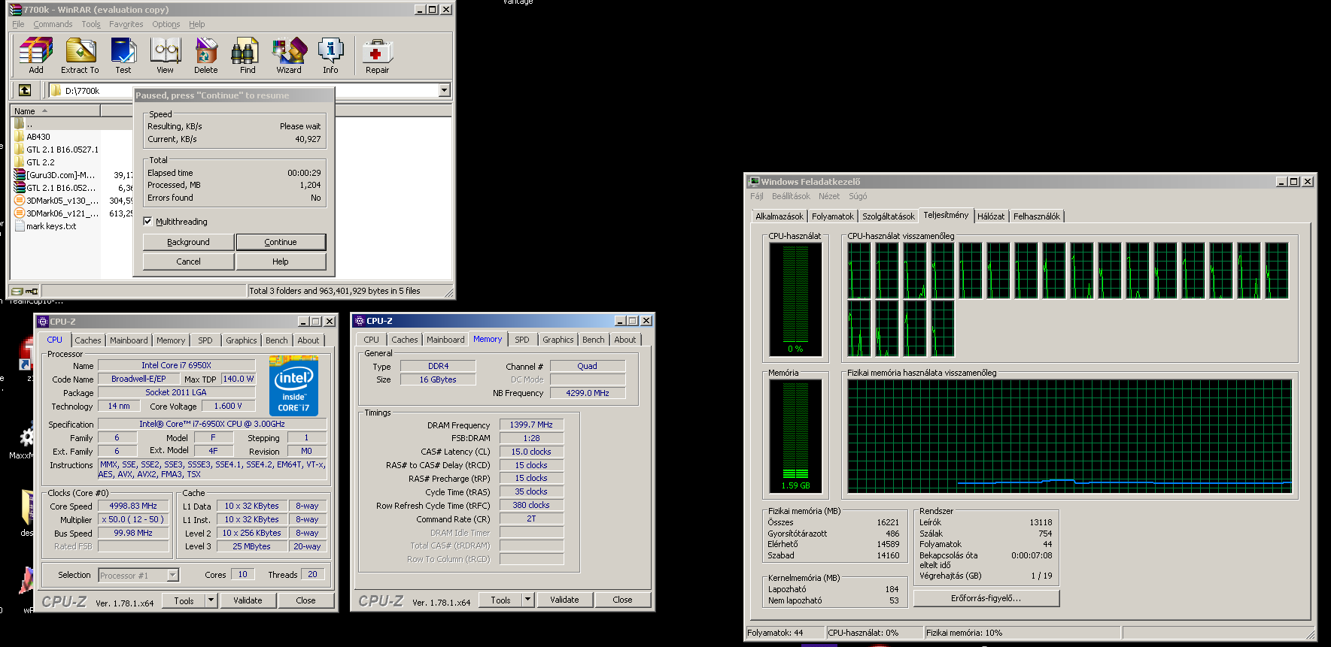Viewport: 1331px width, 647px height.
Task: Click Close button in right CPU-Z window
Action: tap(622, 600)
